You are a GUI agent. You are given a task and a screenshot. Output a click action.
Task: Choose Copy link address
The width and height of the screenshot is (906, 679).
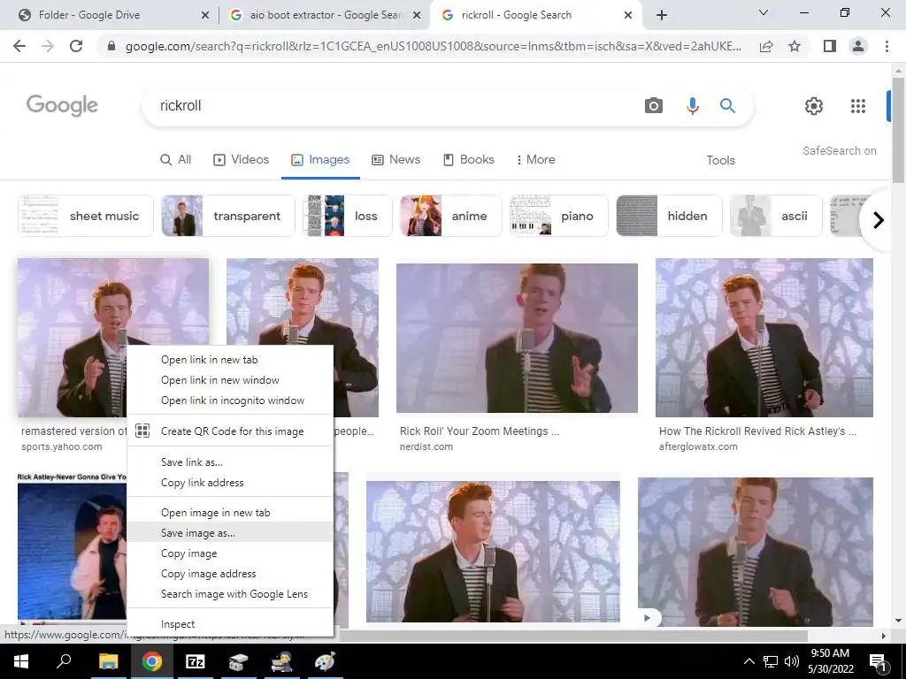[230, 483]
